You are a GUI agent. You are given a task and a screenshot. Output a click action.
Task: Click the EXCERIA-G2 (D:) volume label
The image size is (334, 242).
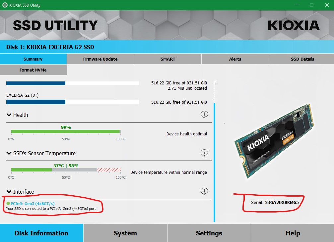click(22, 95)
